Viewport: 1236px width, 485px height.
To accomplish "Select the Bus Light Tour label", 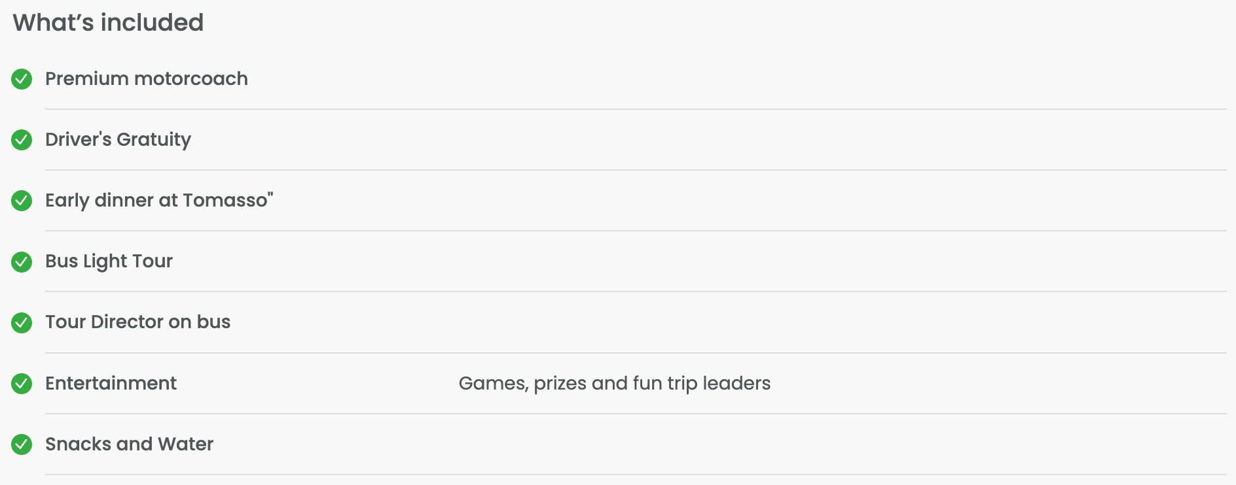I will point(109,261).
